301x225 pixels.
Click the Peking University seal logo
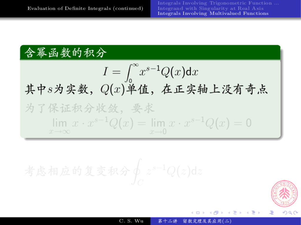[x=284, y=194]
